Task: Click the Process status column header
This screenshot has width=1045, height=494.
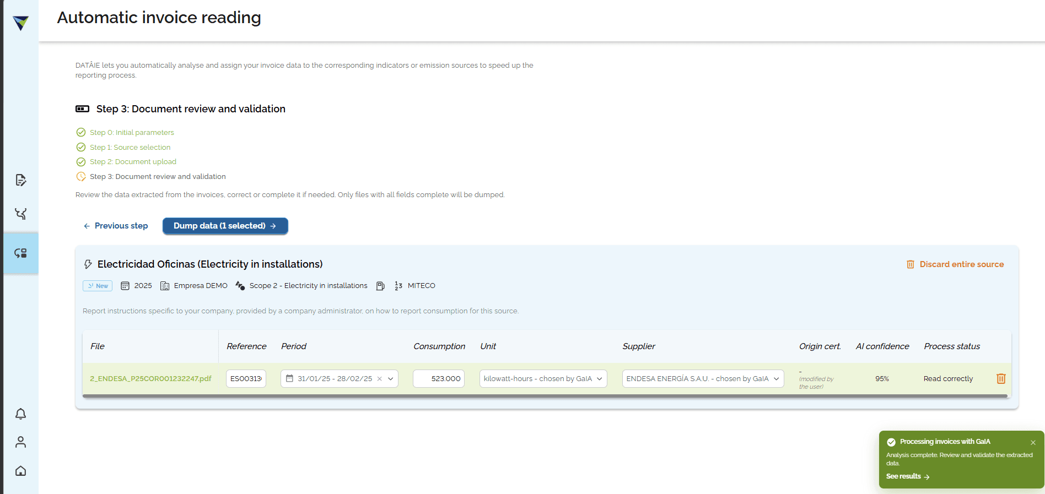Action: [x=952, y=346]
